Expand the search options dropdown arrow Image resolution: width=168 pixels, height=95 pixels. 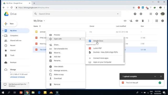(x=118, y=14)
